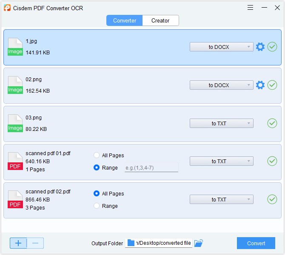Click green checkmark for scanned pdf 01.pdf
The width and height of the screenshot is (285, 255).
(x=272, y=161)
